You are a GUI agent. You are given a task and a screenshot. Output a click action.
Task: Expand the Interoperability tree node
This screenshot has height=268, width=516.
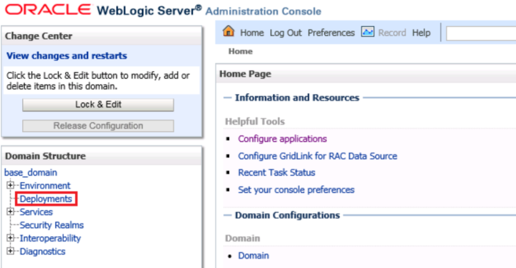10,238
